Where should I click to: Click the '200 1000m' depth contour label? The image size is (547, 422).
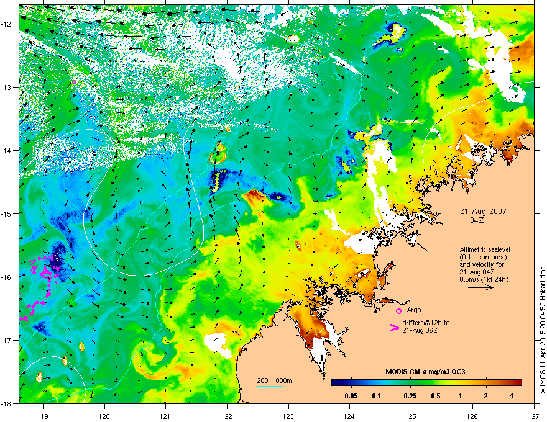click(x=274, y=380)
